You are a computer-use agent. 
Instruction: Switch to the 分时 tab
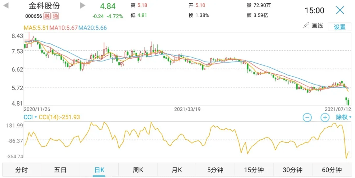click(x=22, y=170)
